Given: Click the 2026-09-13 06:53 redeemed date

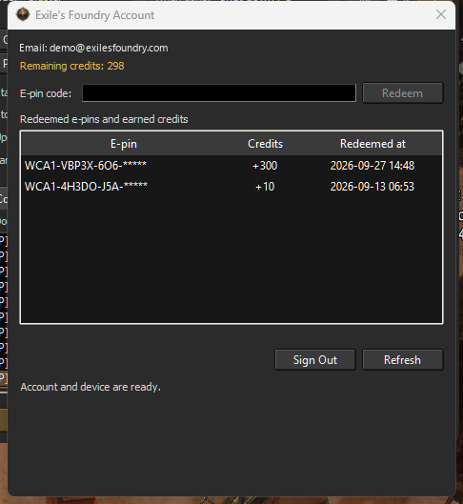Looking at the screenshot, I should [x=372, y=187].
